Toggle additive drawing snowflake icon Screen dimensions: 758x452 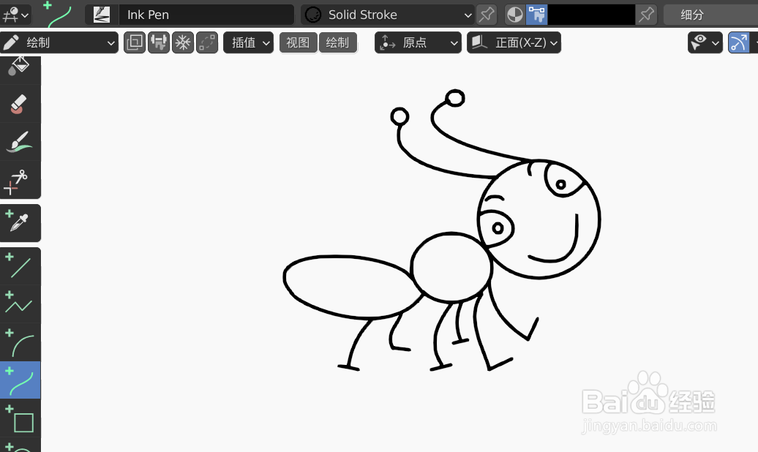click(183, 42)
